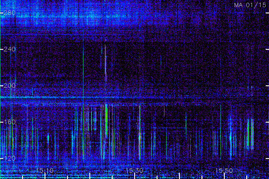Click the 15:30 time label
The height and width of the screenshot is (179, 269).
(x=134, y=170)
